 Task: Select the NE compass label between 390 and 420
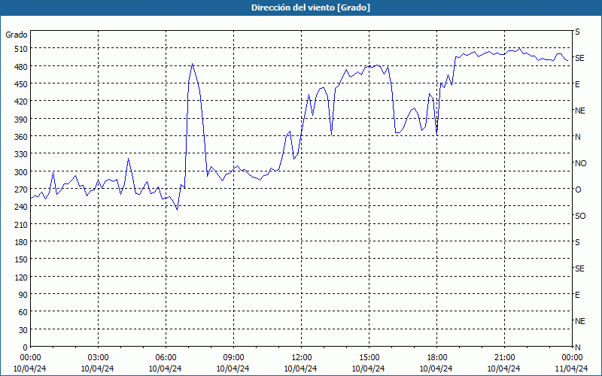(579, 111)
